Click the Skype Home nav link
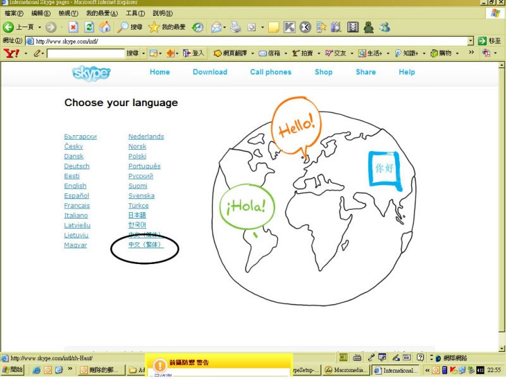 (160, 72)
